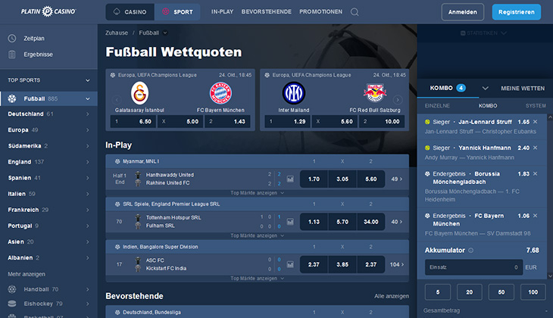The image size is (553, 318).
Task: Click the Eishockey puck icon
Action: coord(12,304)
